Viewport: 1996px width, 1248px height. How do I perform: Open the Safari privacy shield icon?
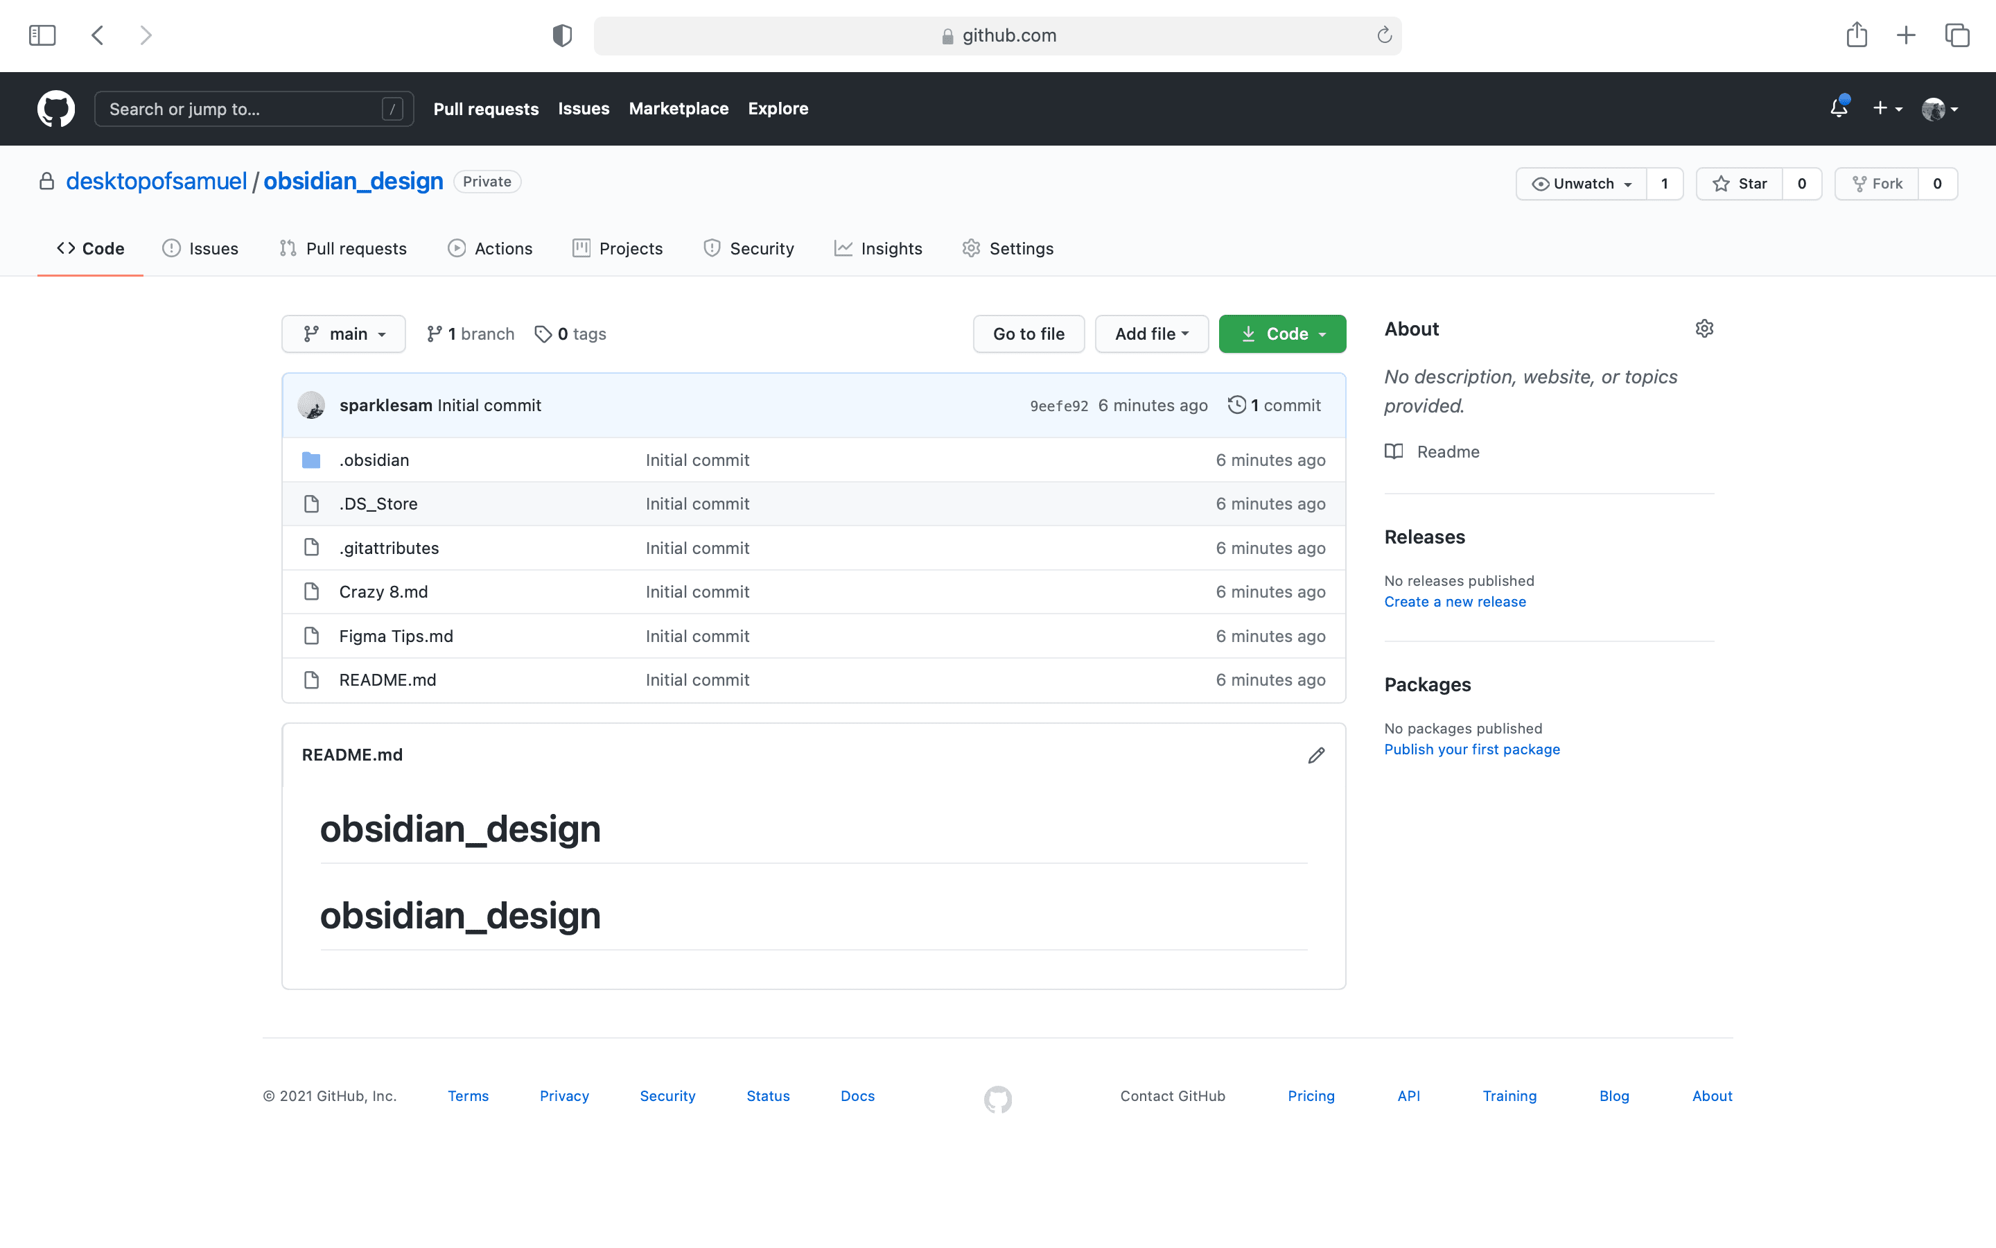coord(563,35)
